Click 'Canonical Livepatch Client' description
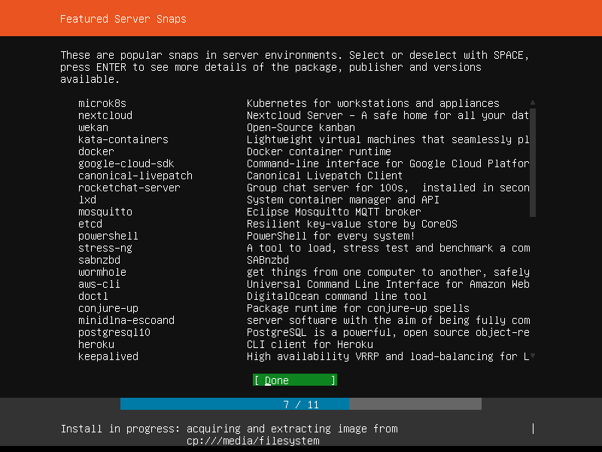 coord(325,176)
